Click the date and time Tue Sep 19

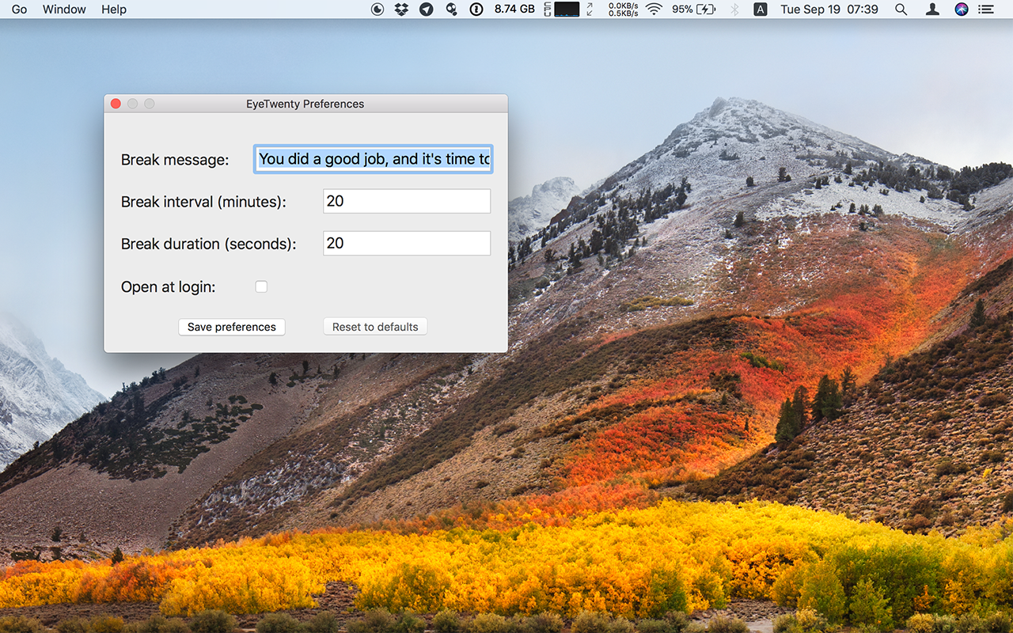(x=829, y=9)
